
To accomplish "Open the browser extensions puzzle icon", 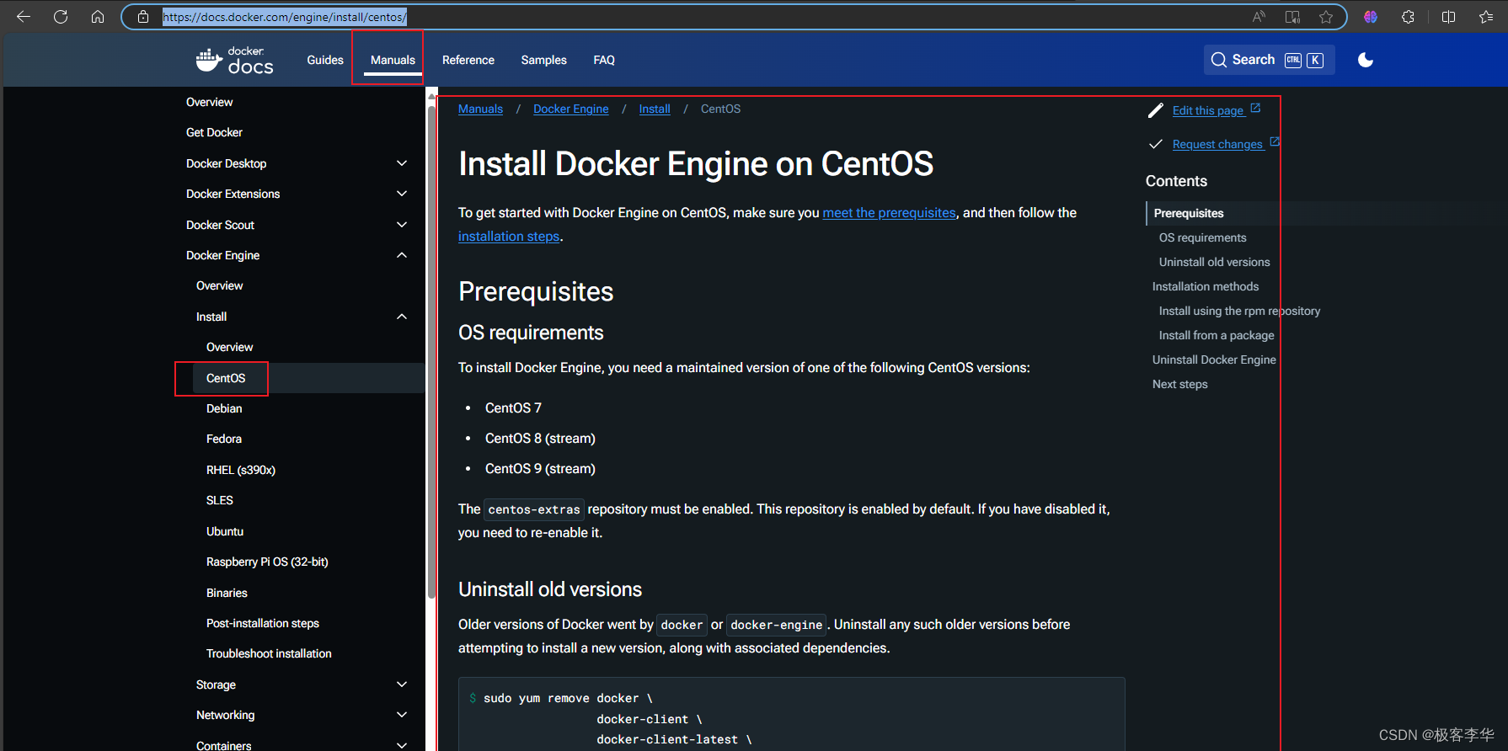I will click(1408, 17).
